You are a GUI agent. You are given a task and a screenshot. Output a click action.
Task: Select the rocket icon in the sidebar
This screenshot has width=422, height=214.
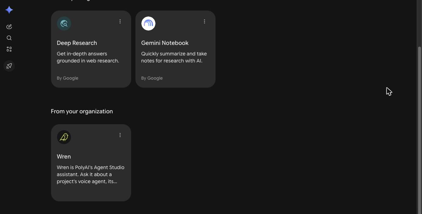click(9, 66)
